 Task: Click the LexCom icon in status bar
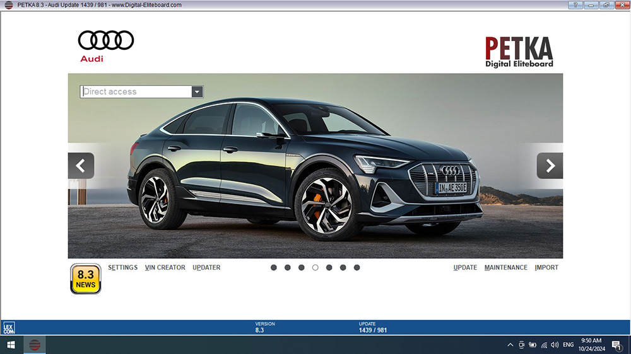pyautogui.click(x=9, y=328)
